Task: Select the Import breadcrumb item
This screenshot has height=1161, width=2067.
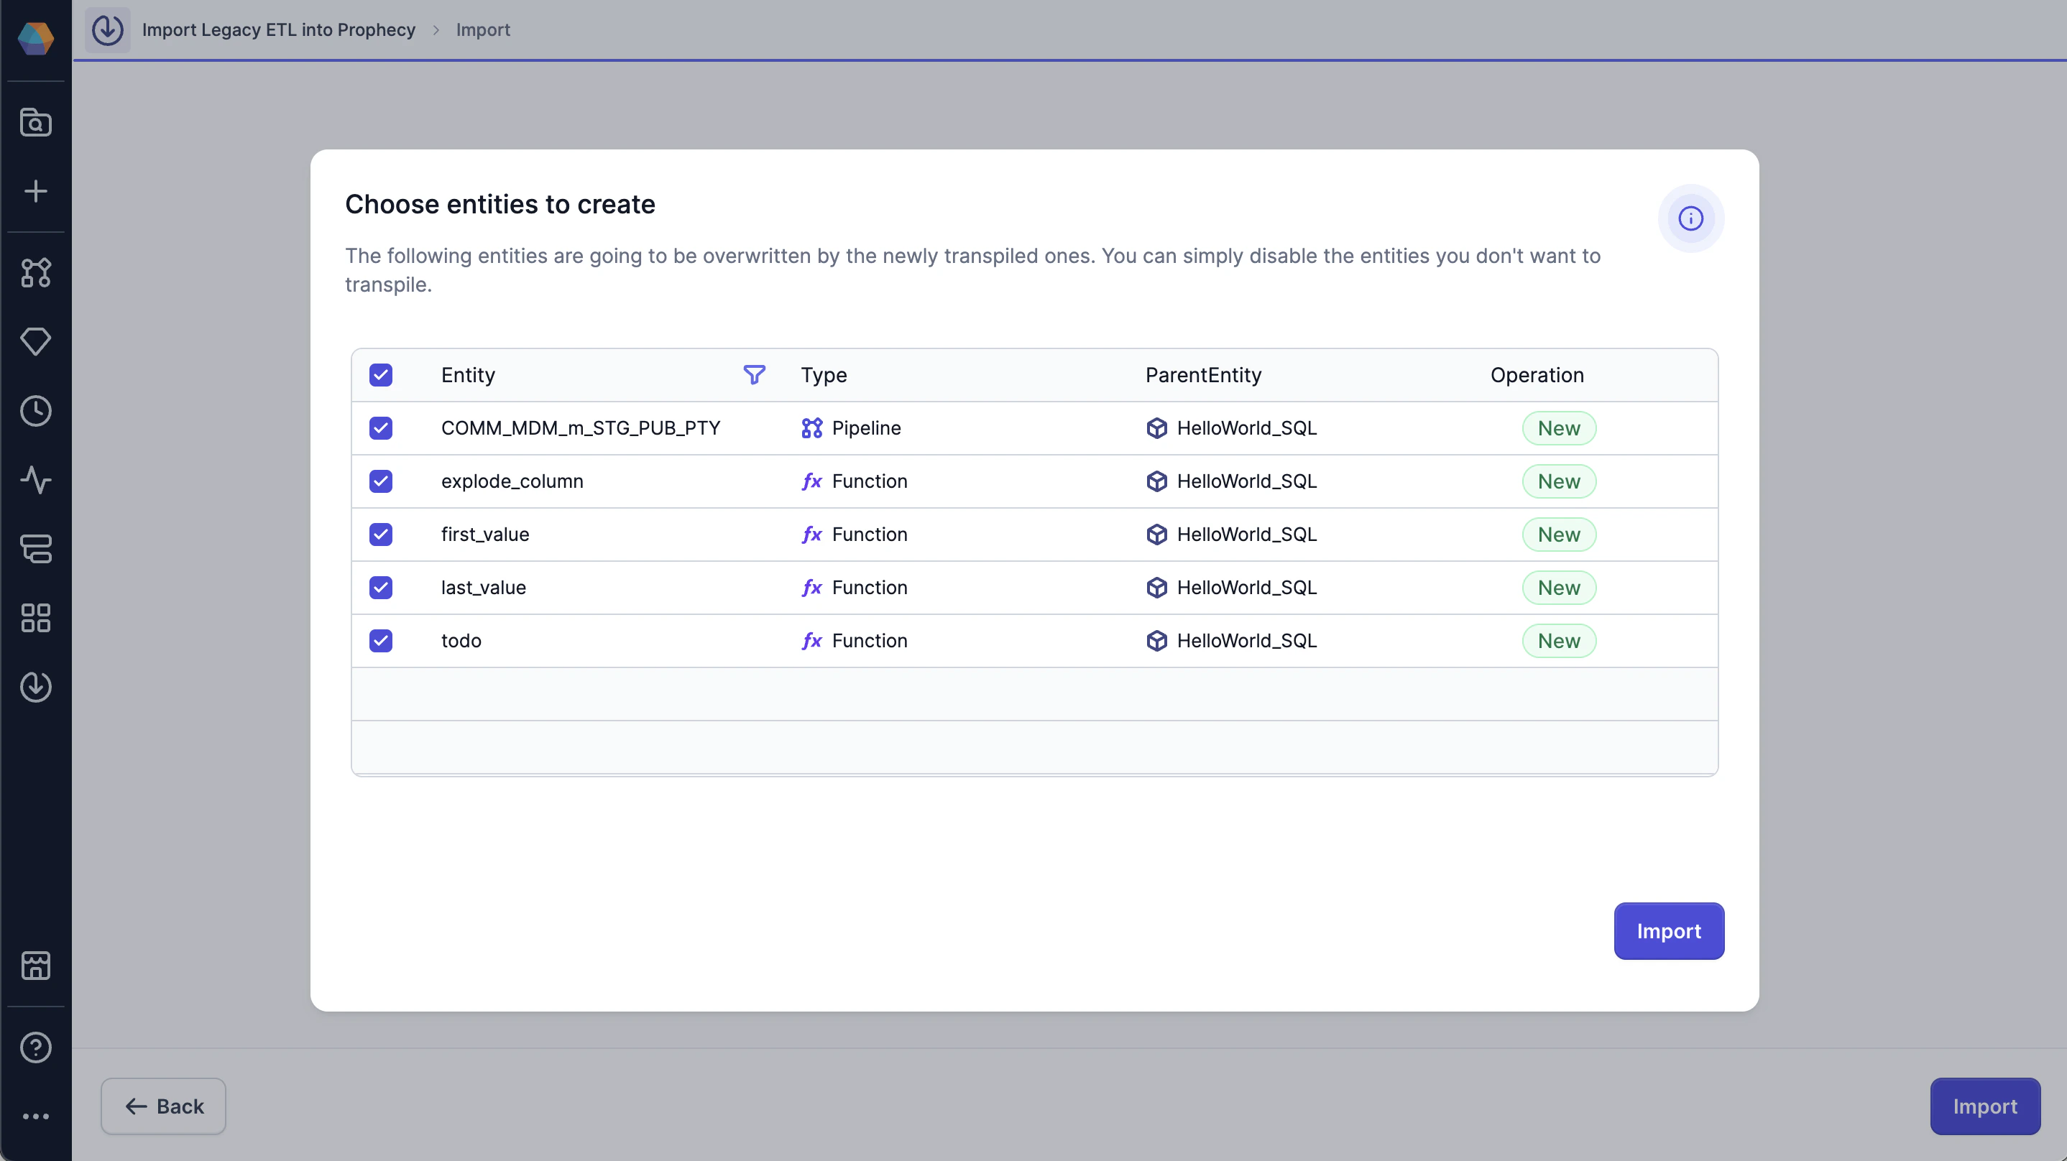Action: click(482, 29)
